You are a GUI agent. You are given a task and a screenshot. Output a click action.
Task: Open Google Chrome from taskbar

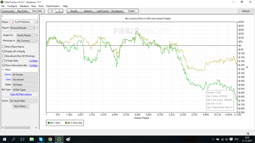coord(50,139)
